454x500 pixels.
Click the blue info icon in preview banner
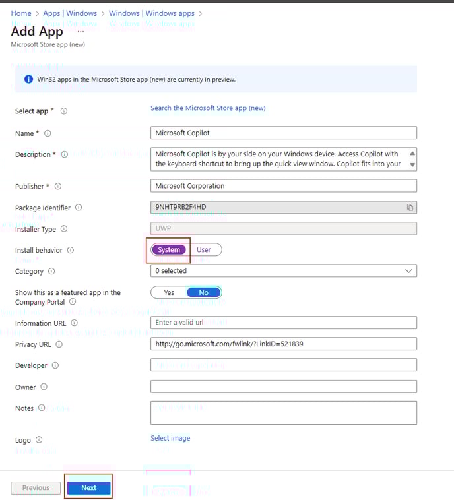(x=29, y=79)
